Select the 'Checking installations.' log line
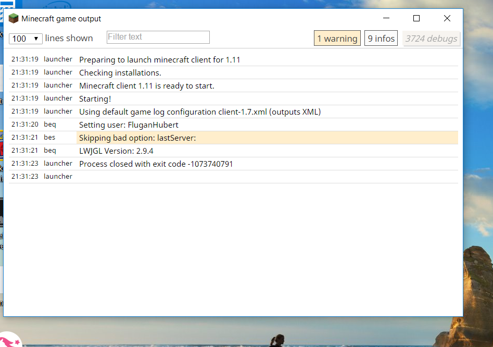 (233, 72)
